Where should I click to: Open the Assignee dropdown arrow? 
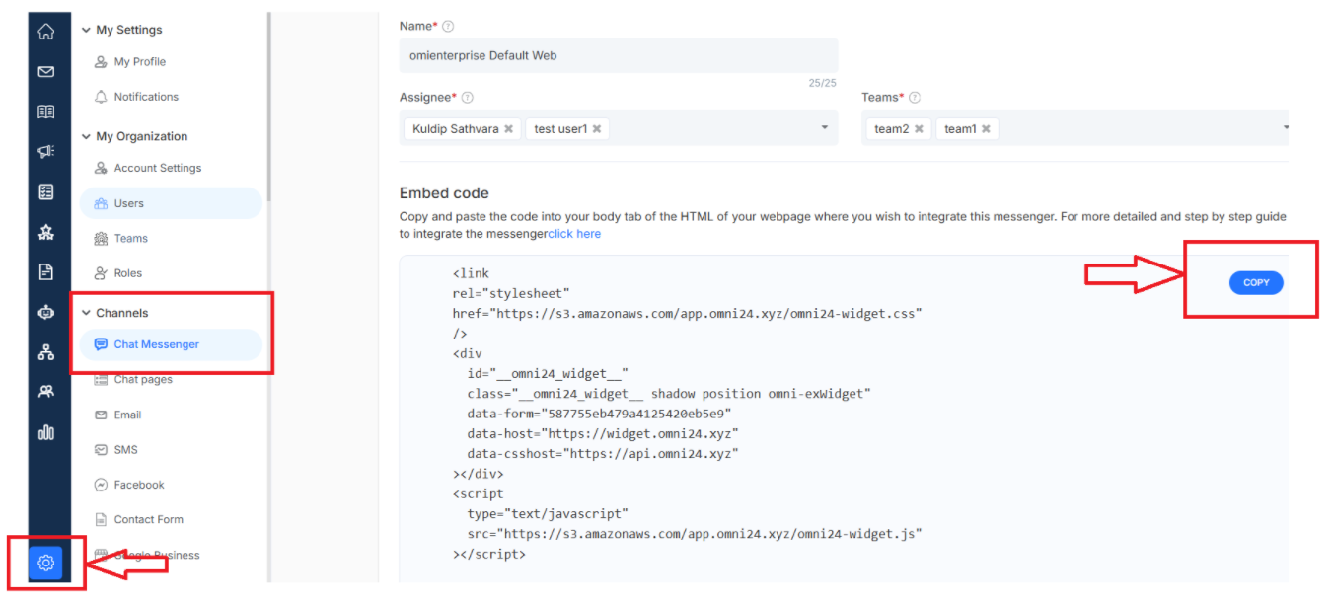pyautogui.click(x=825, y=128)
